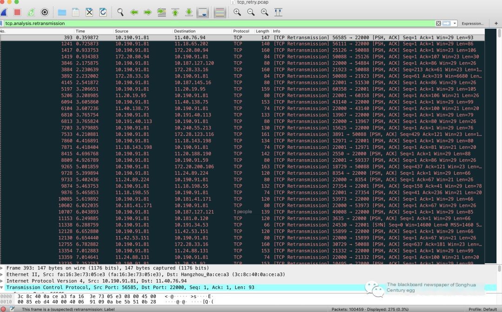Reset text zoom to normal size
Image resolution: width=502 pixels, height=312 pixels.
(264, 13)
